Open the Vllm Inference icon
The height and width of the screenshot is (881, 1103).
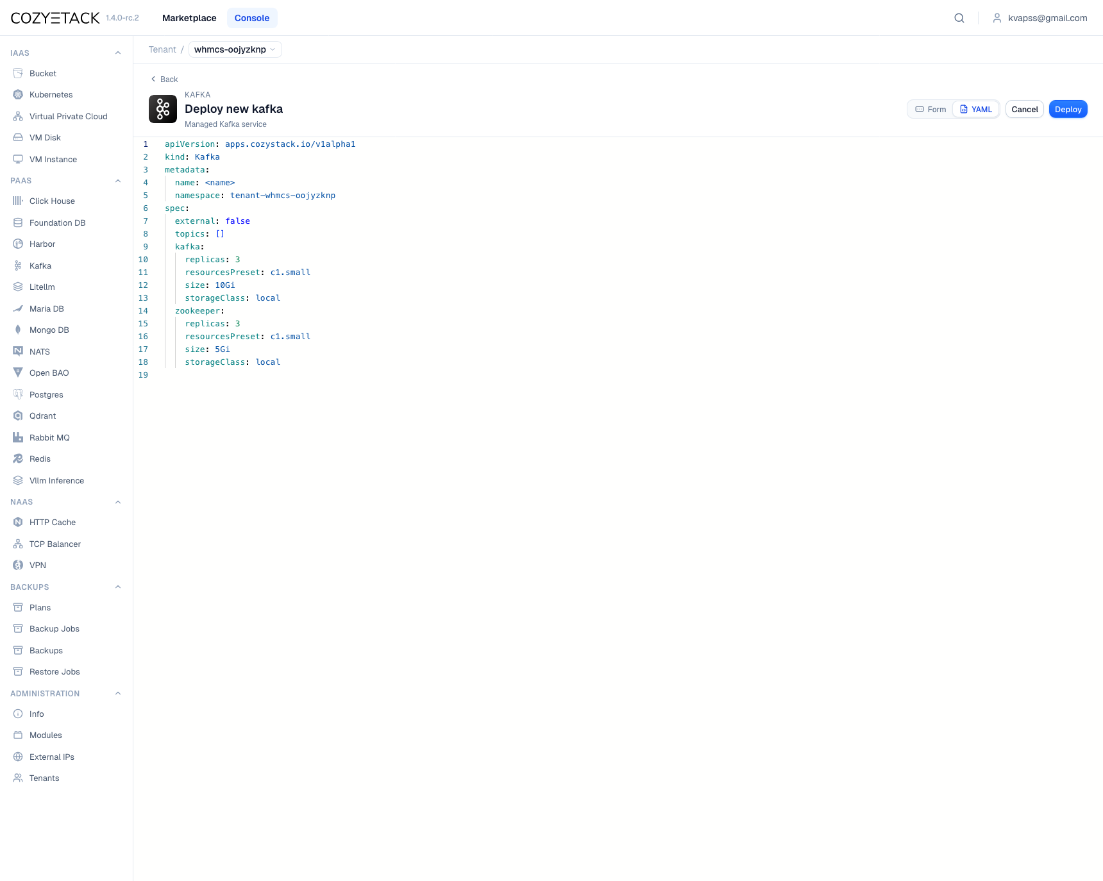pos(18,480)
